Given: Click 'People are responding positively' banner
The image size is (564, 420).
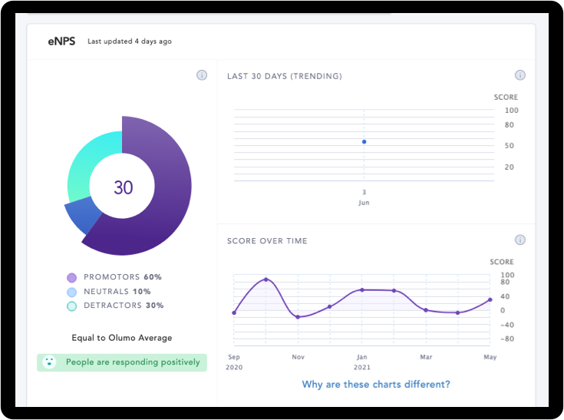Looking at the screenshot, I should (122, 362).
